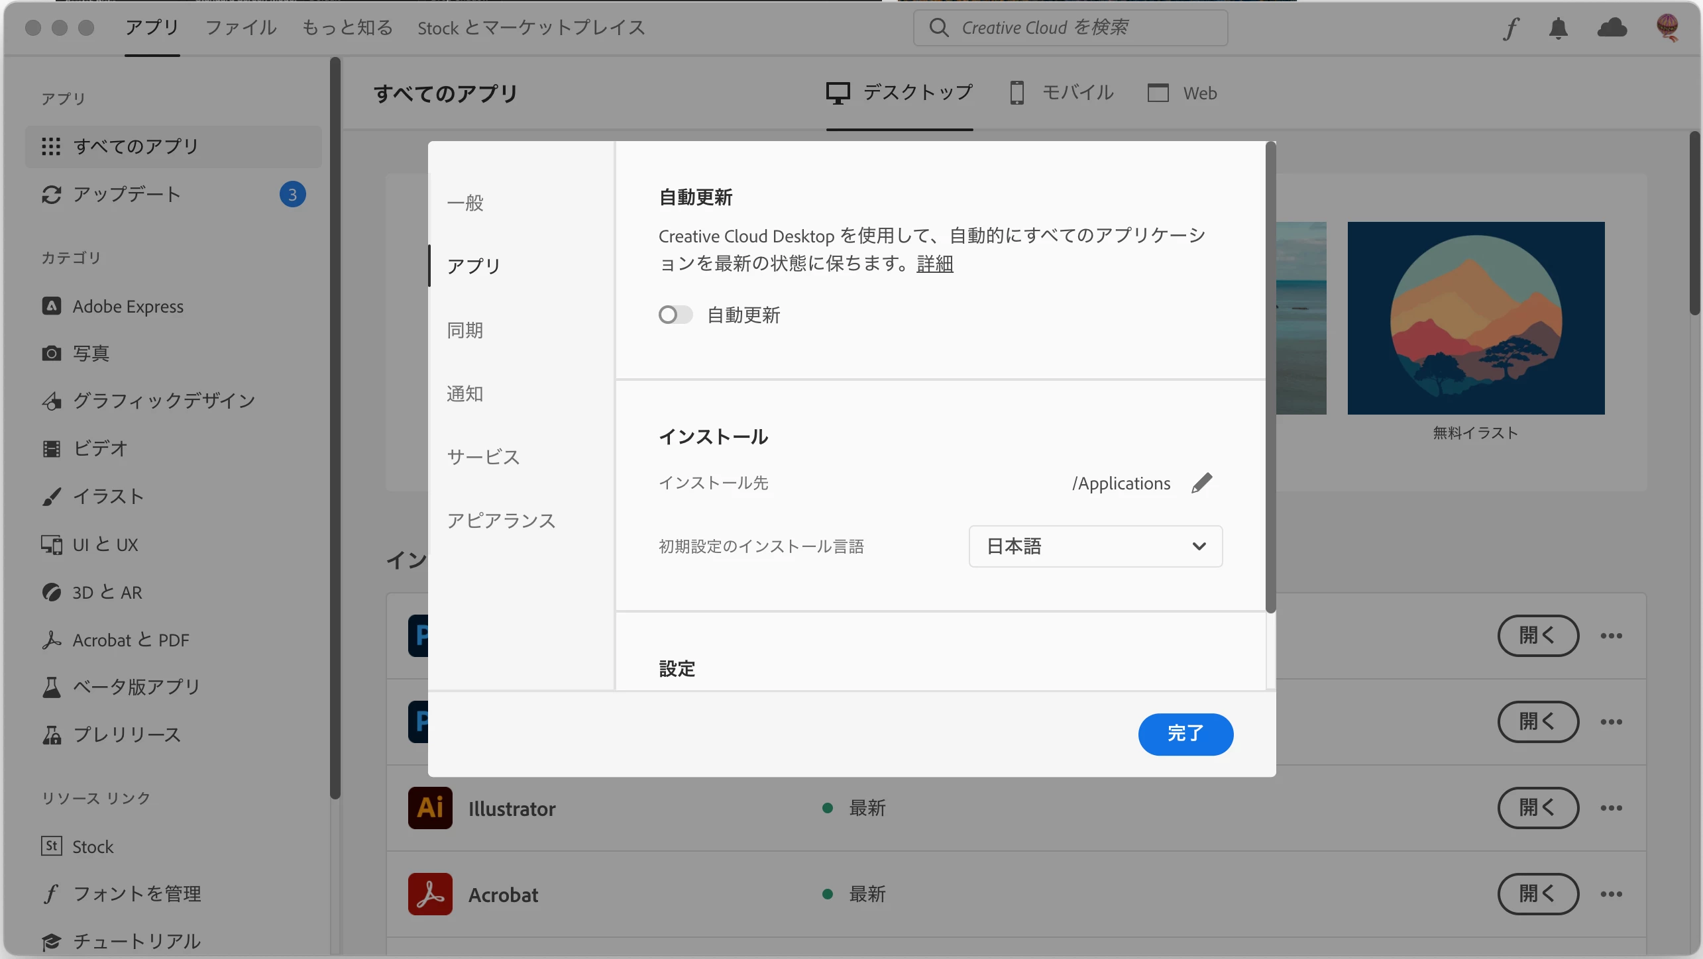This screenshot has height=959, width=1703.
Task: Open the アップデート sidebar item
Action: point(126,194)
